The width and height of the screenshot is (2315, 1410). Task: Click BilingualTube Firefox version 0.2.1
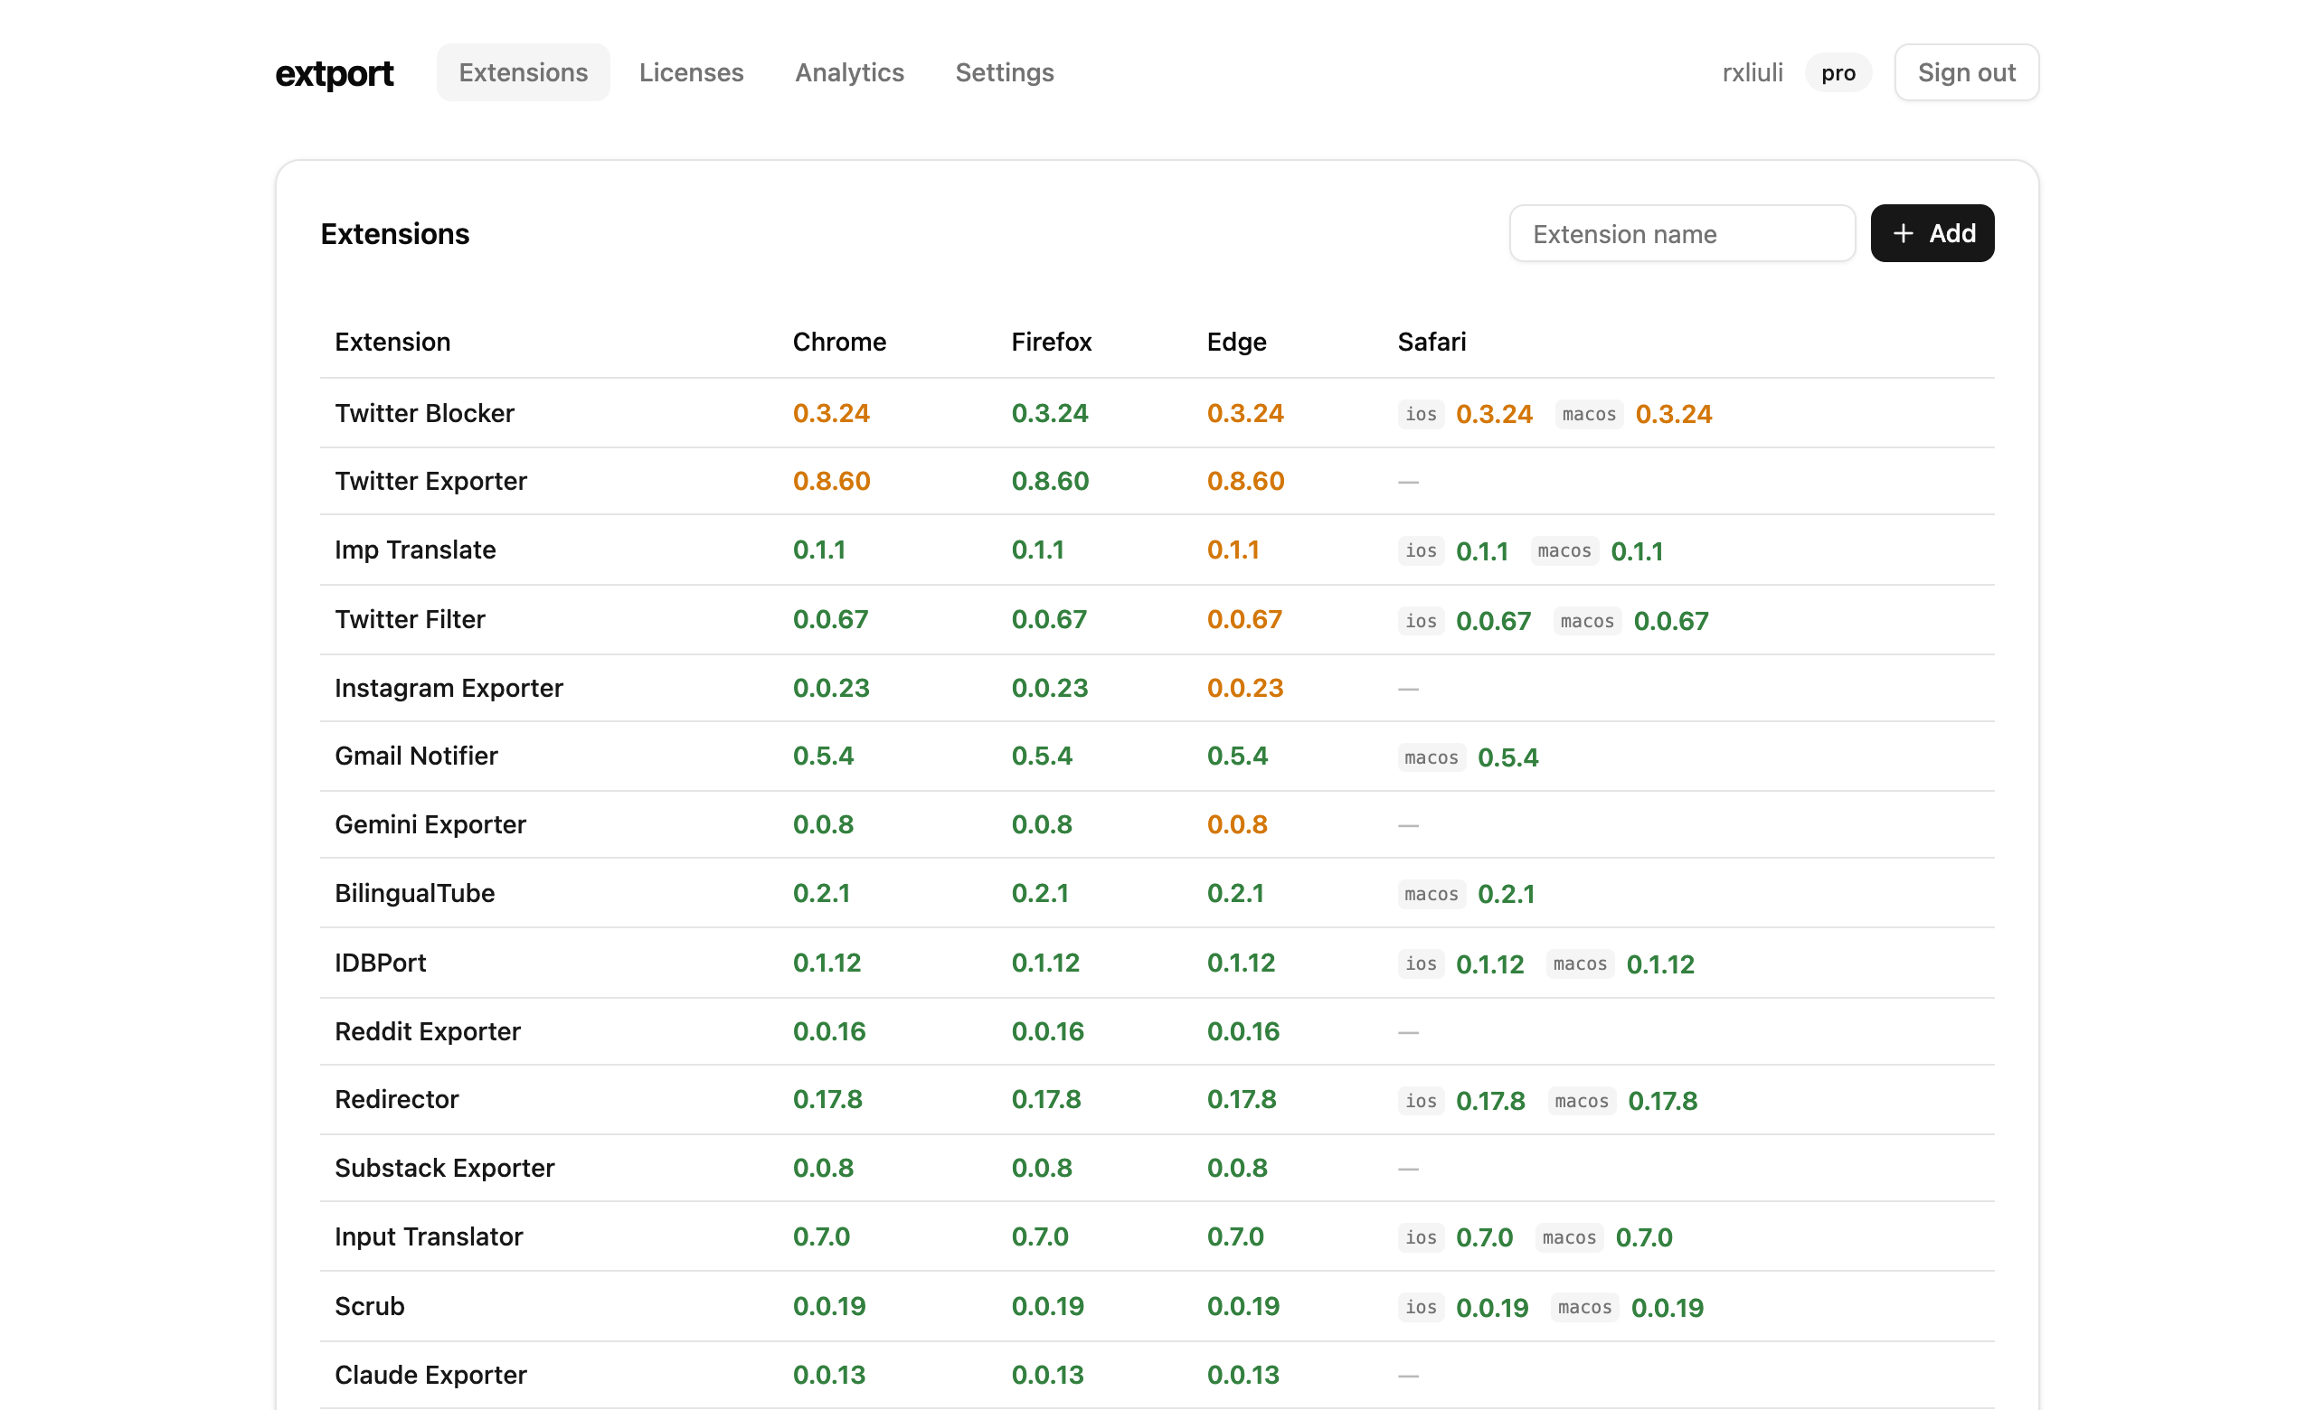tap(1039, 892)
